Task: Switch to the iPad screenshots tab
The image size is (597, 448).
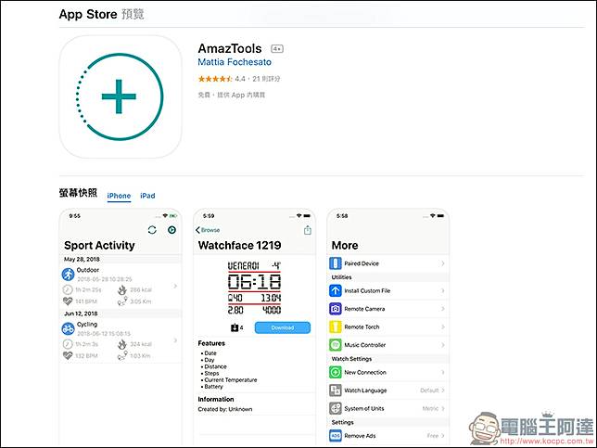Action: tap(147, 196)
